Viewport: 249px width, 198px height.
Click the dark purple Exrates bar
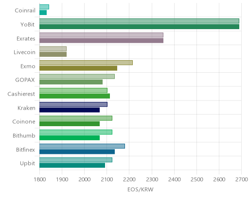click(x=101, y=41)
